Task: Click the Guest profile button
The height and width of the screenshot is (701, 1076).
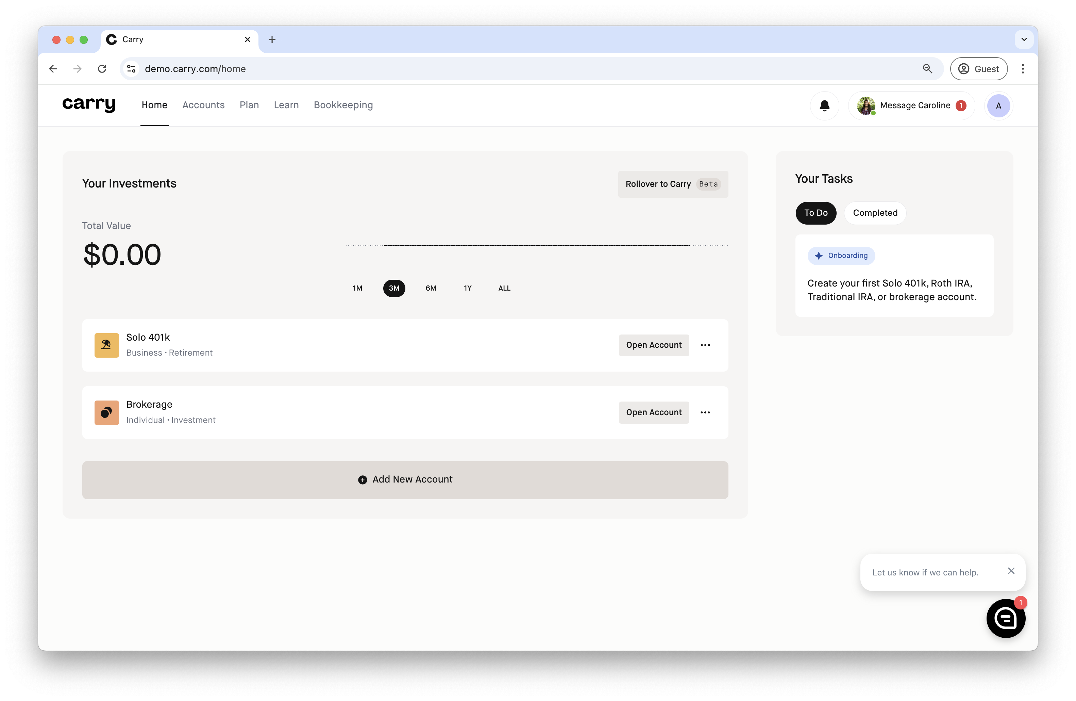Action: (x=978, y=69)
